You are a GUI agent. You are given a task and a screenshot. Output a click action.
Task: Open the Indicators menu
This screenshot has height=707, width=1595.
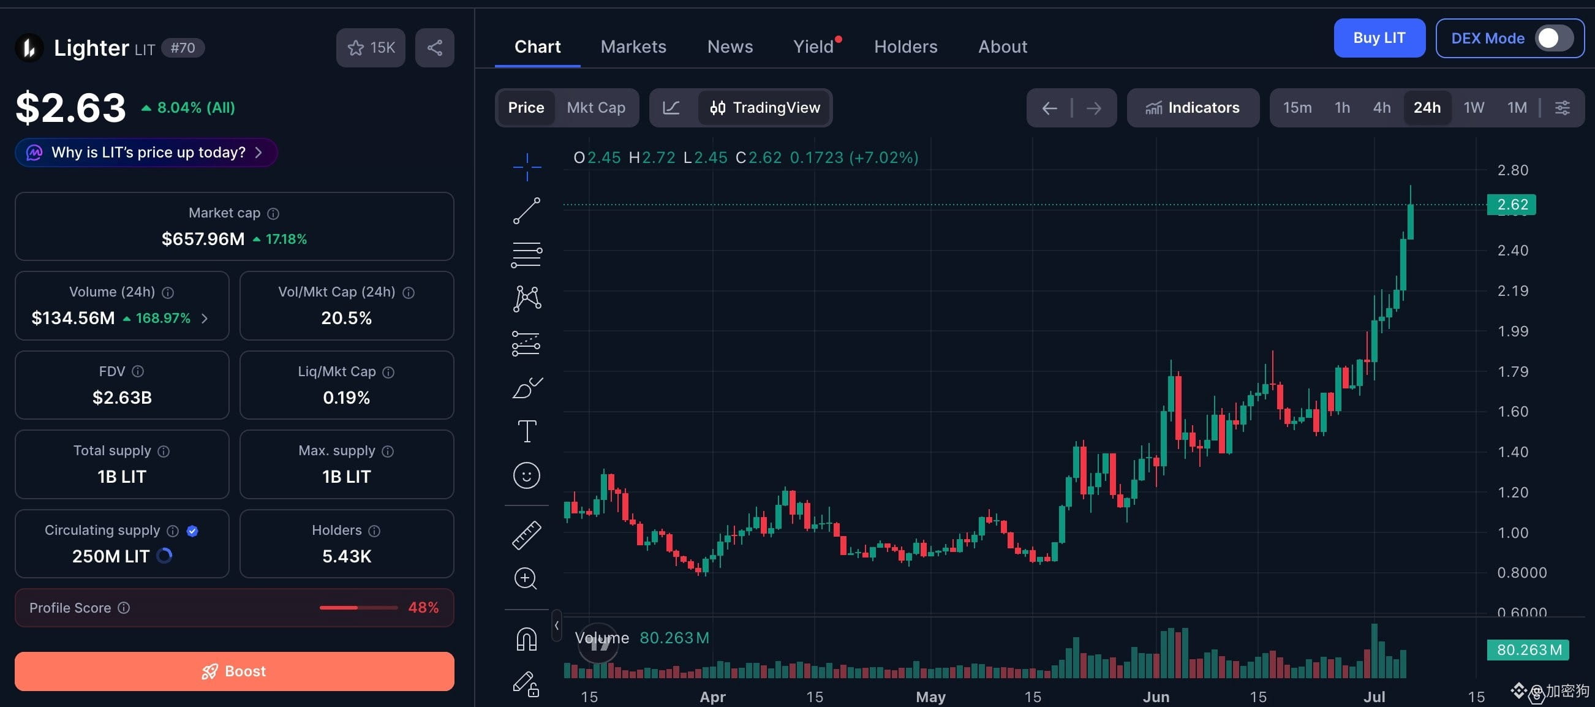[x=1193, y=108]
